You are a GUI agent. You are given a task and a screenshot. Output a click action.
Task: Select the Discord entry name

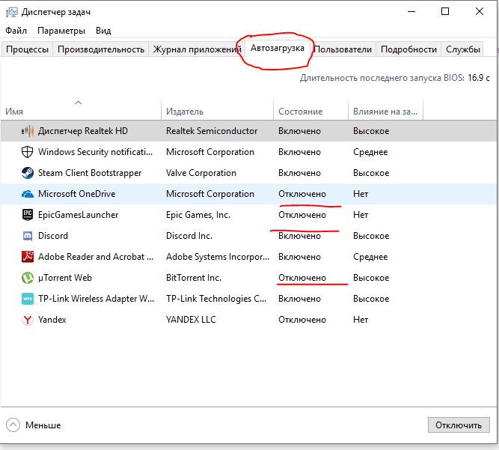coord(53,236)
